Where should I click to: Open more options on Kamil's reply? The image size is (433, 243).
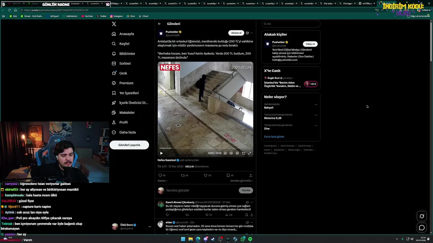(251, 202)
